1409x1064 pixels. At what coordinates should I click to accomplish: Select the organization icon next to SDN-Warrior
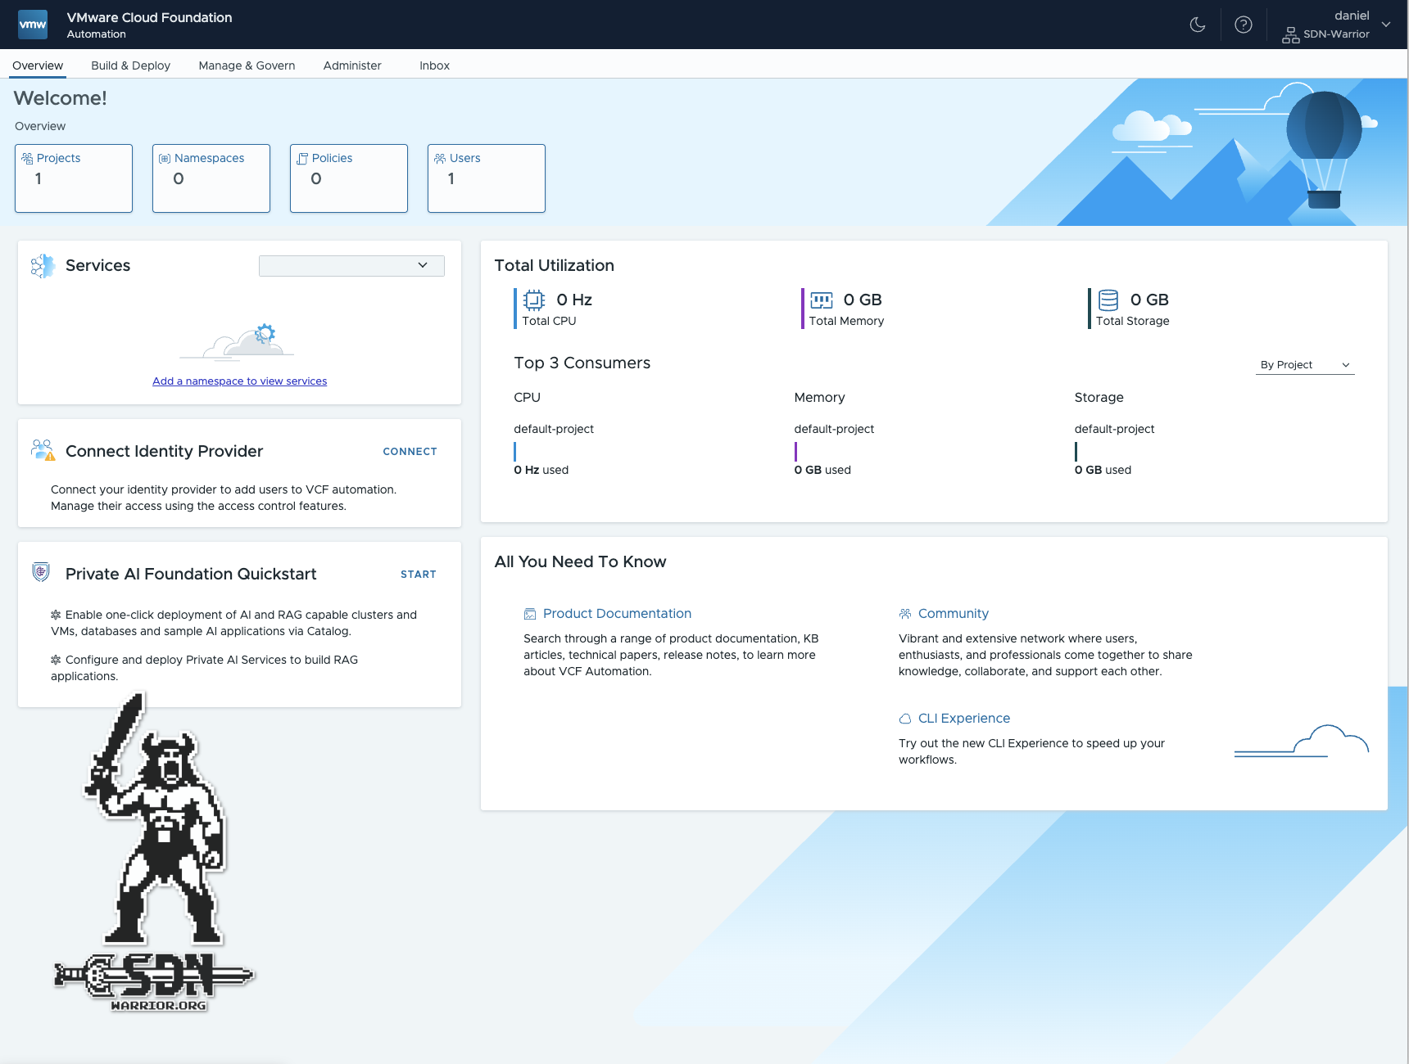click(1290, 35)
